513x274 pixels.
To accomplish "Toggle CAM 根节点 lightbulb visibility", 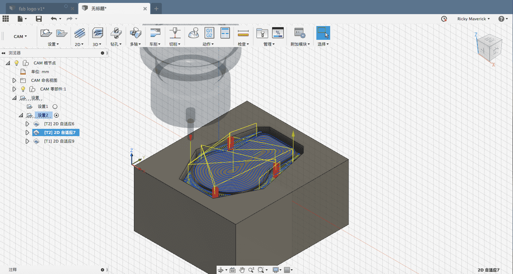I will 16,63.
